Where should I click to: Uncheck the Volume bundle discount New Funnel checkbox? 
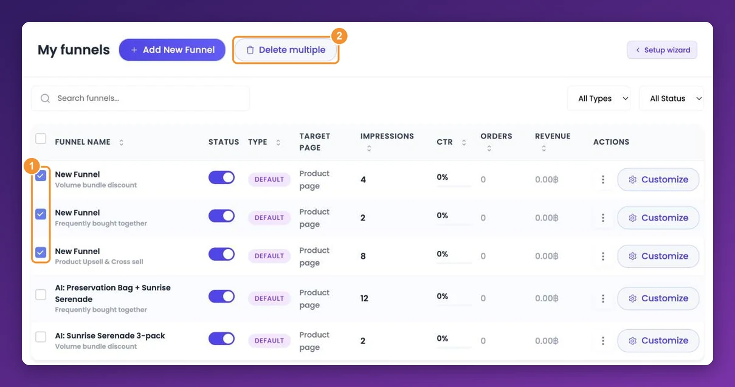41,176
